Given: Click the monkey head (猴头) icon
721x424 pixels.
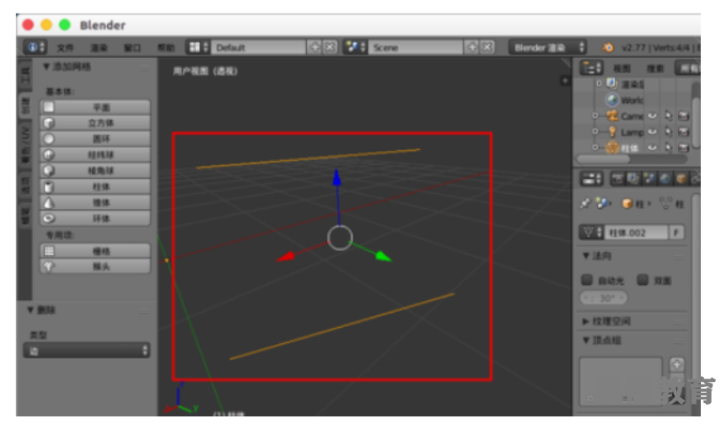Looking at the screenshot, I should pyautogui.click(x=49, y=266).
